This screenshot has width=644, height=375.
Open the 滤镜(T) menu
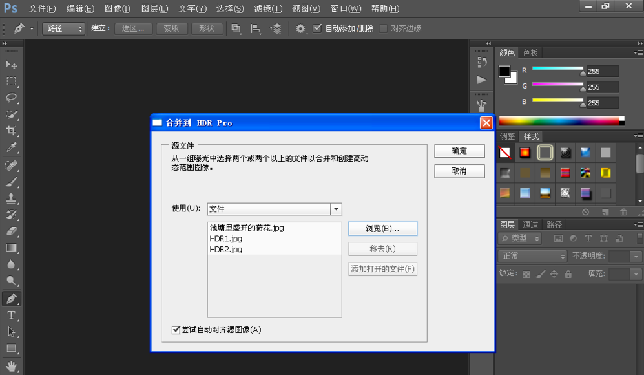click(267, 8)
